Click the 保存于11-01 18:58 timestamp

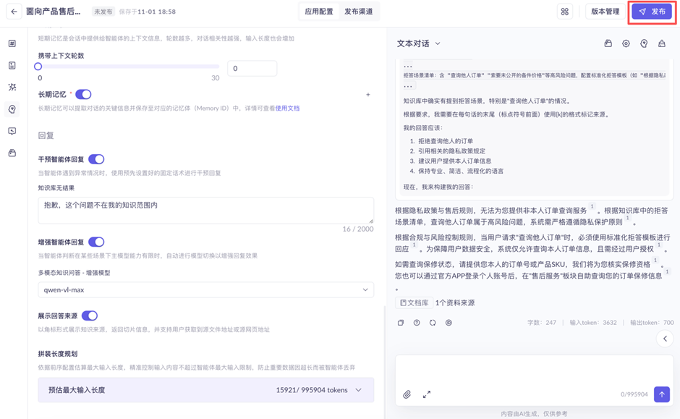148,12
